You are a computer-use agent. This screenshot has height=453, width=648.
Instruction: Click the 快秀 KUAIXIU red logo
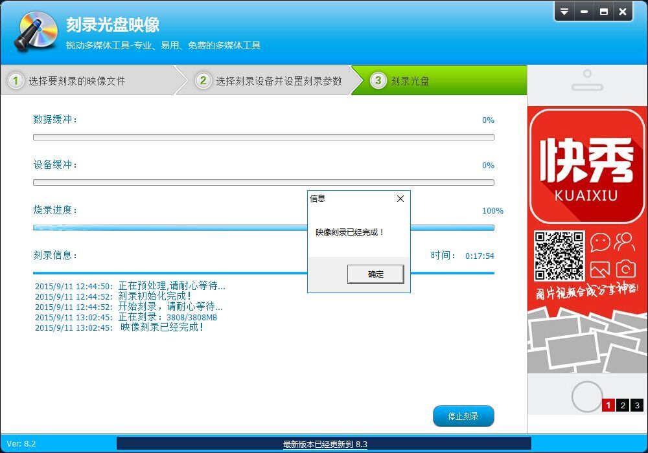point(586,165)
